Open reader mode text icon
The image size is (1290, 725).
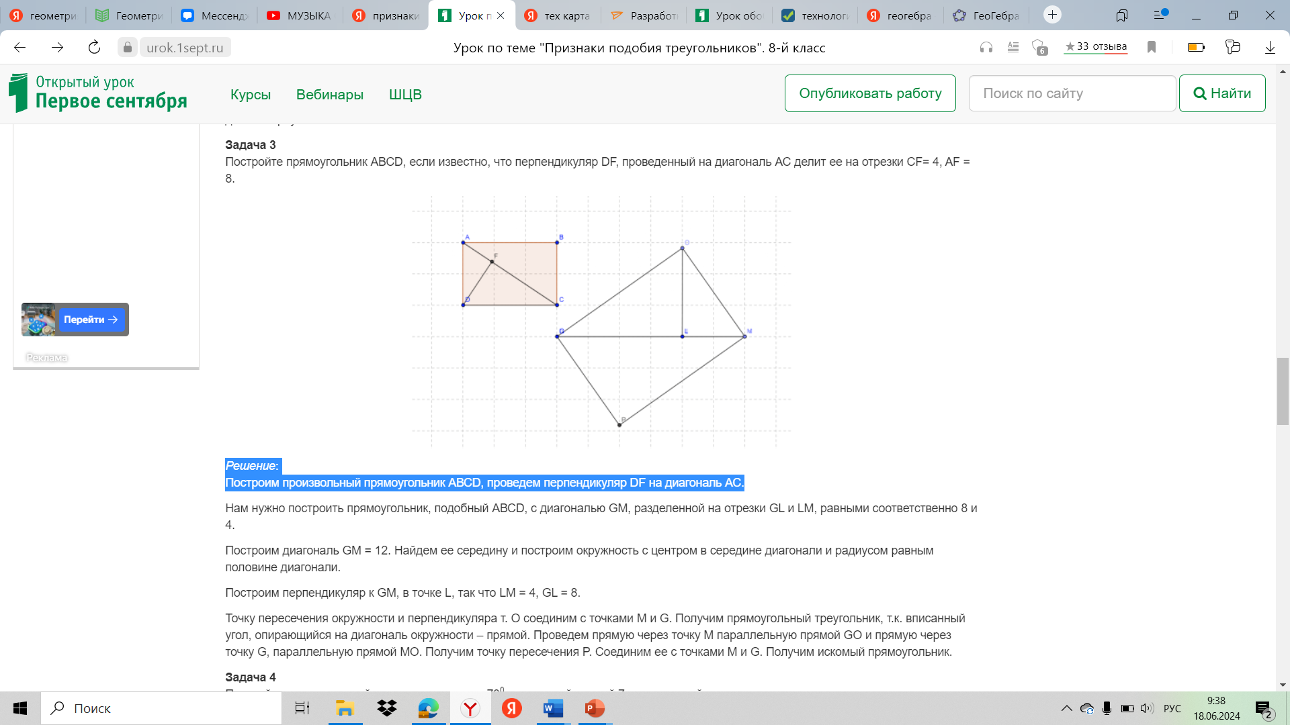coord(1013,48)
